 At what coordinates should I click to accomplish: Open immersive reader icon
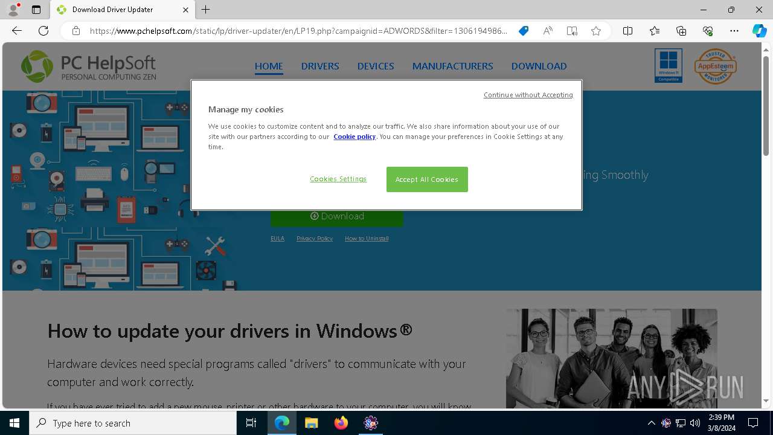(x=572, y=31)
